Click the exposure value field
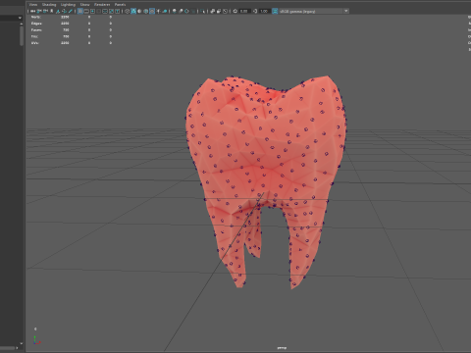The image size is (471, 353). (244, 11)
